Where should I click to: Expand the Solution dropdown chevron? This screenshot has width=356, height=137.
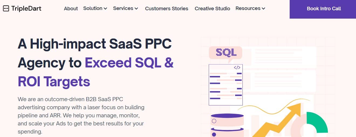[x=105, y=9]
